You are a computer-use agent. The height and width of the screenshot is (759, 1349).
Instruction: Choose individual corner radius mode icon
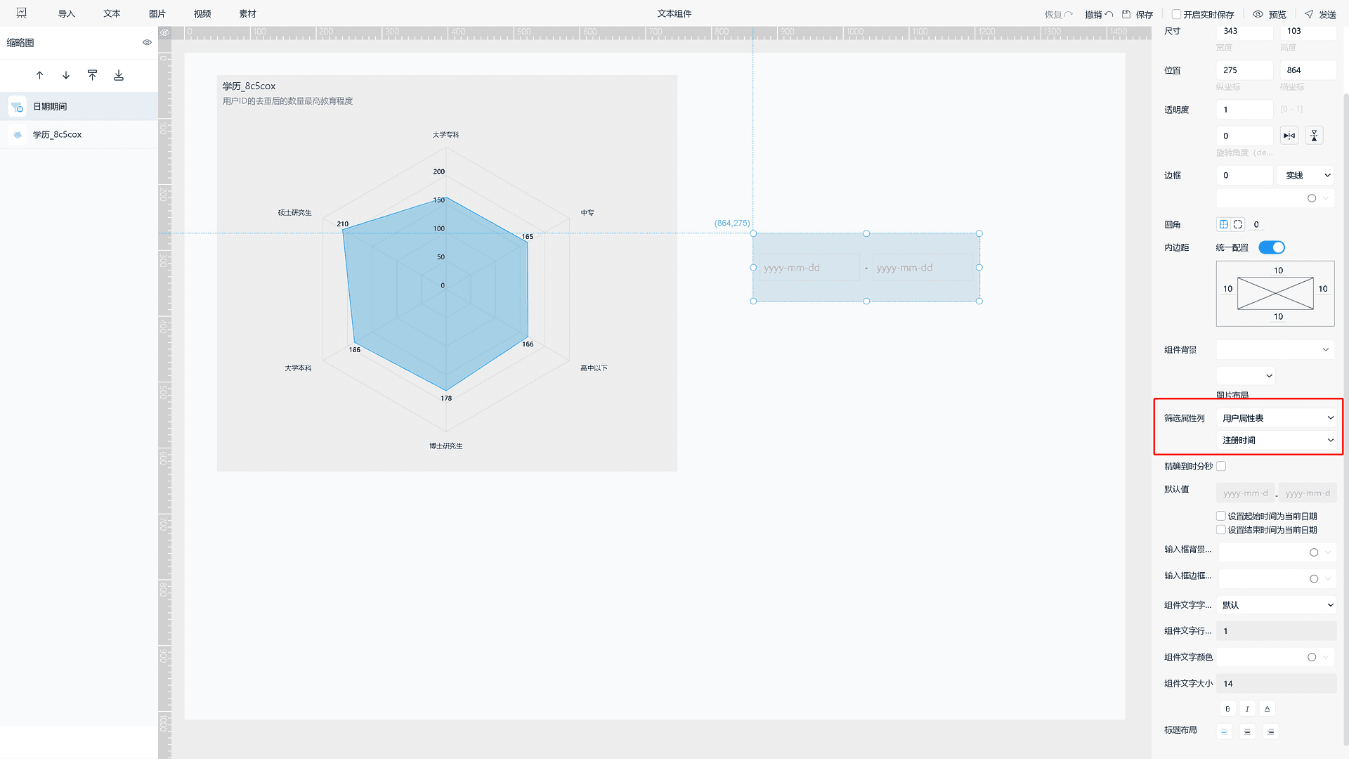[x=1238, y=224]
